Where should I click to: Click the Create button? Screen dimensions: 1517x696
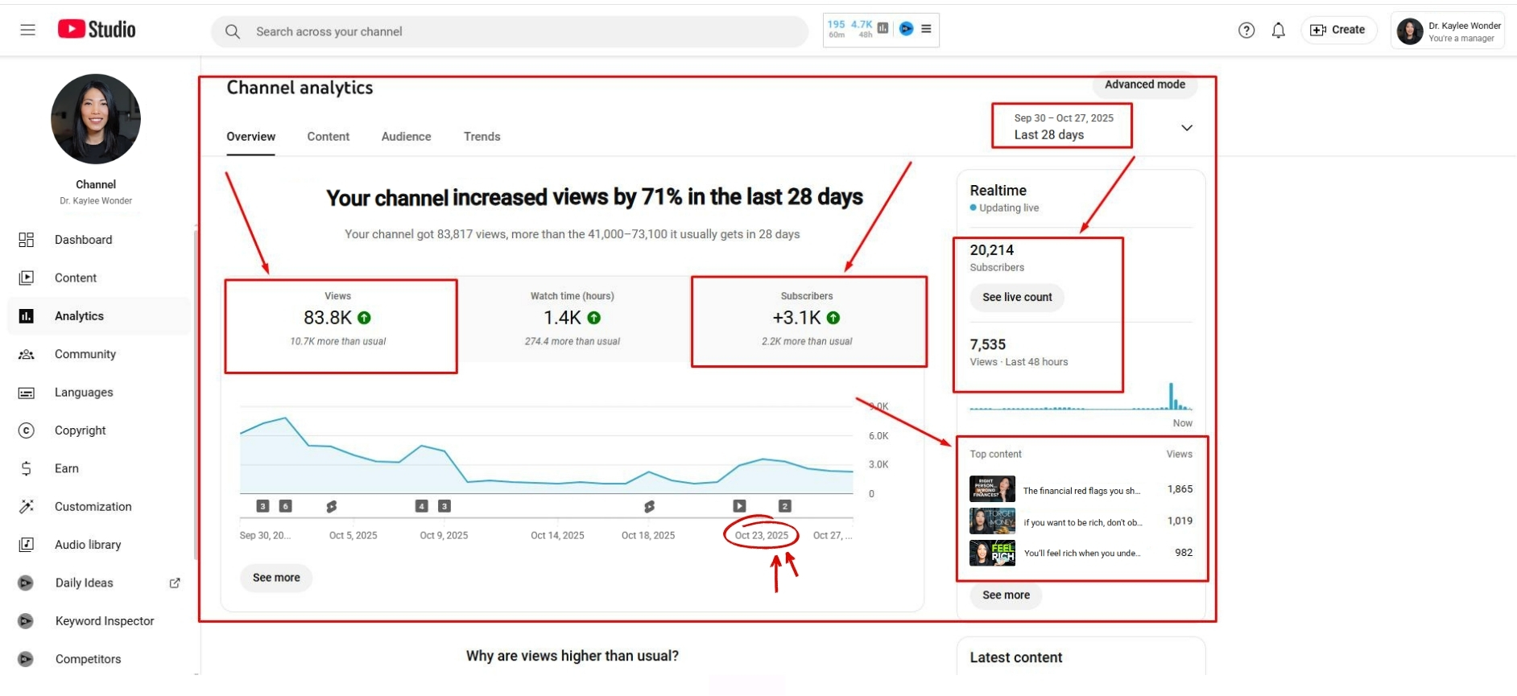tap(1337, 31)
